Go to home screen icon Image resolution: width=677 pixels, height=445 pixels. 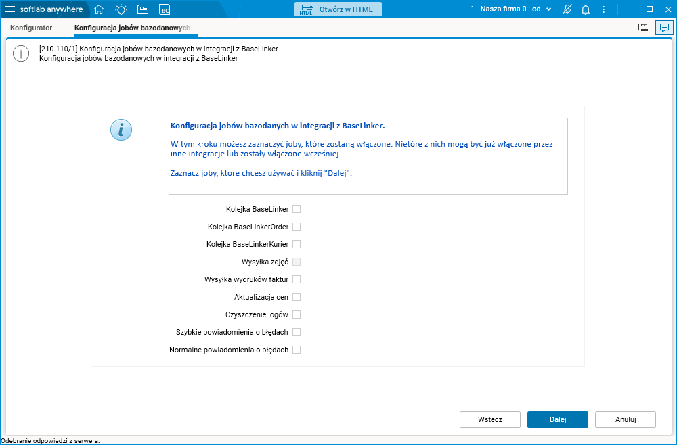coord(99,9)
